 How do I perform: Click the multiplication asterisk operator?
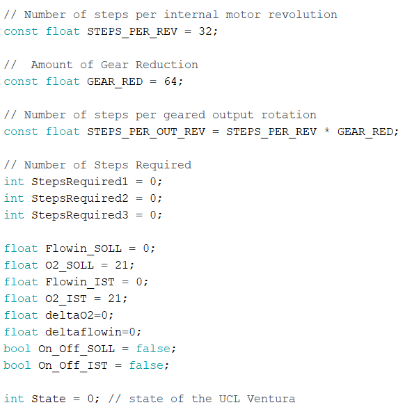(327, 131)
